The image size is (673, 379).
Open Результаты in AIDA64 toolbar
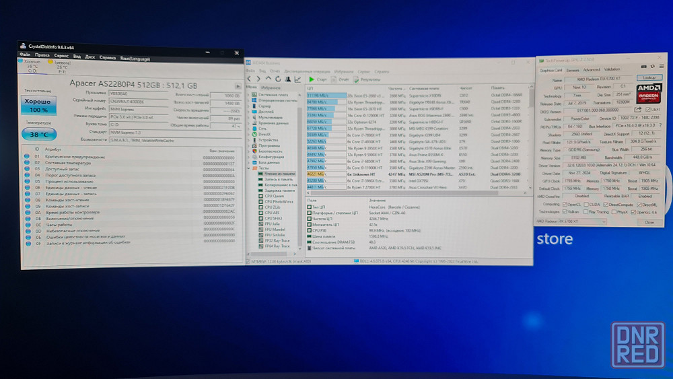click(367, 79)
